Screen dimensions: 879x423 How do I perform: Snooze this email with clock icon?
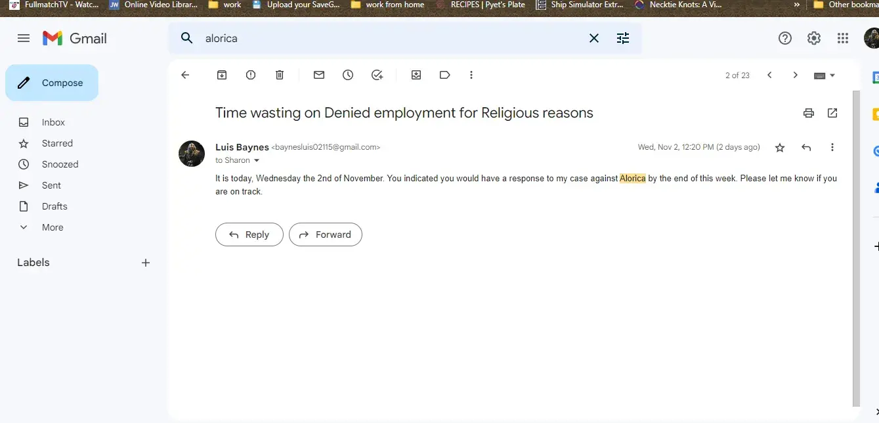click(x=348, y=75)
